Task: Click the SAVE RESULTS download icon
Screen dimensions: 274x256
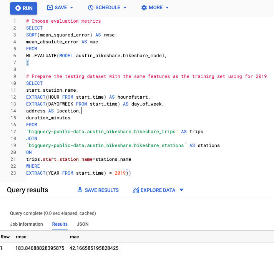Action: [80, 190]
